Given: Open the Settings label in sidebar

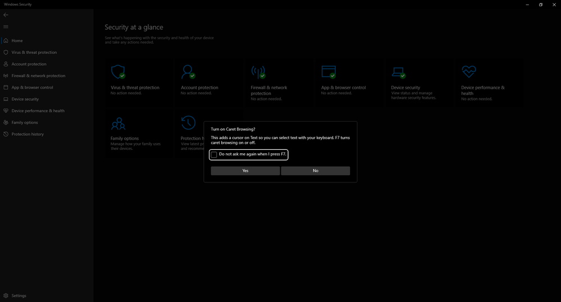Looking at the screenshot, I should click(19, 296).
